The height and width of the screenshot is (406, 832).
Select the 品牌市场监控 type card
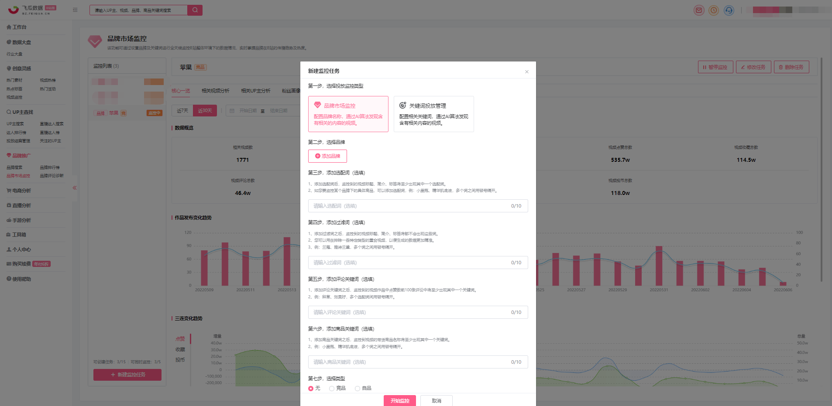click(348, 114)
